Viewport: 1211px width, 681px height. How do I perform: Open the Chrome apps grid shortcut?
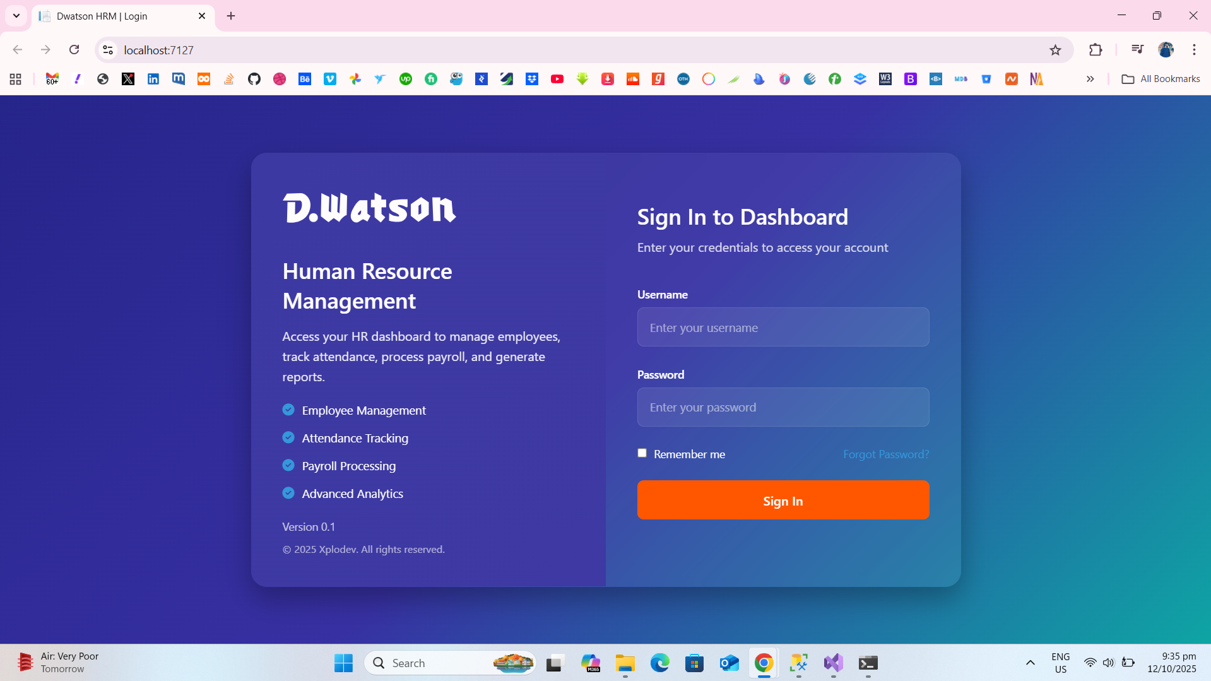coord(16,79)
